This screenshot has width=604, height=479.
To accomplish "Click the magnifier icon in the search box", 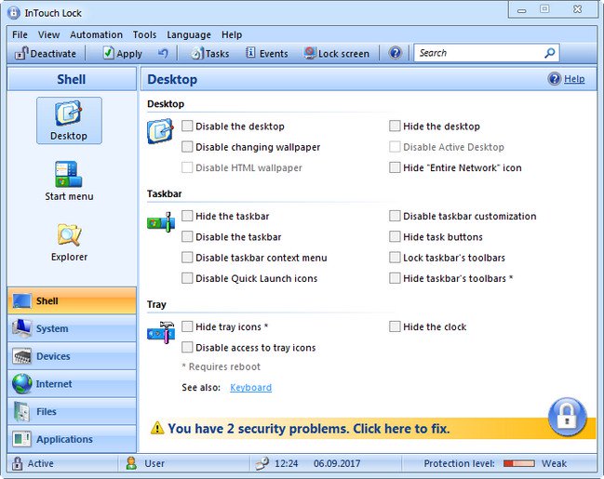I will pos(550,53).
